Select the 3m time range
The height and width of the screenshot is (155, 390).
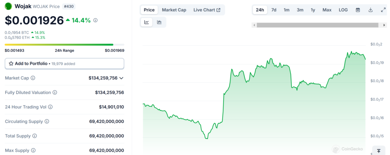tap(300, 10)
